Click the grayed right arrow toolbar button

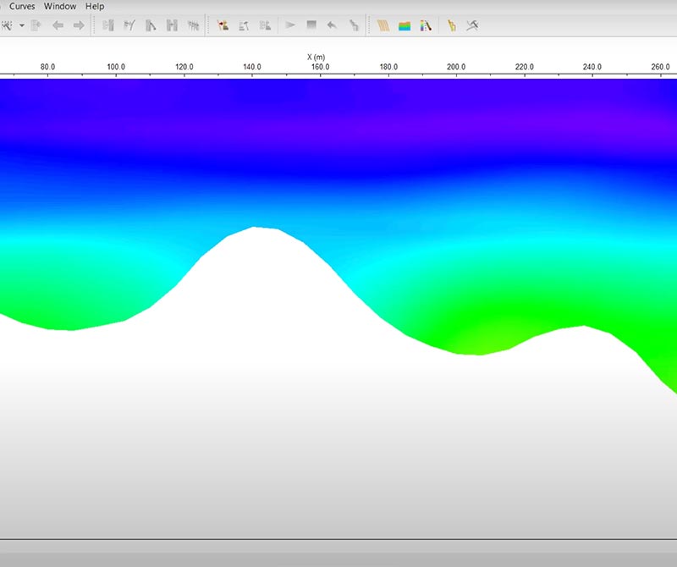point(79,25)
